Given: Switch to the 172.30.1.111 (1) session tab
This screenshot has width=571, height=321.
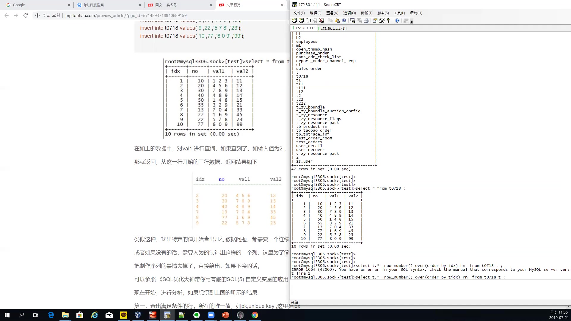Looking at the screenshot, I should click(x=332, y=28).
